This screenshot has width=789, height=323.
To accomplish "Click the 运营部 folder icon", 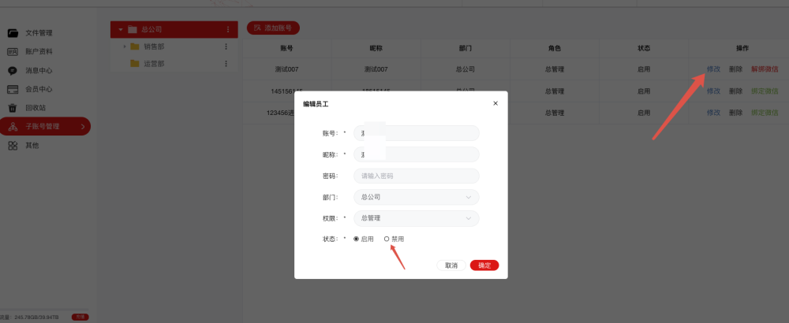I will (134, 64).
